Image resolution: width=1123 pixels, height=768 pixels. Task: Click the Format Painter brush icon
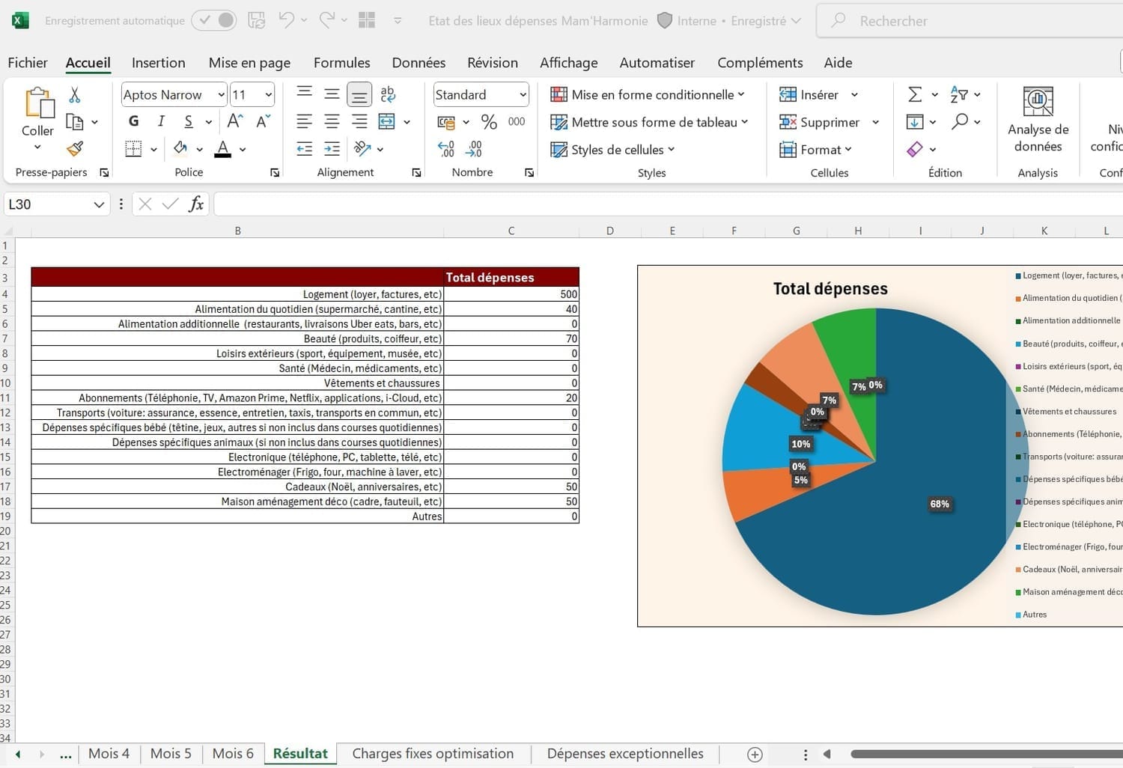click(75, 149)
